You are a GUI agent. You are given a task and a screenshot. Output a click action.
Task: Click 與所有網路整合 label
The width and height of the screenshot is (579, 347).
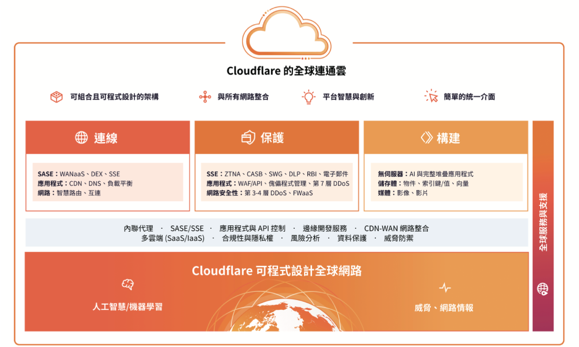[x=243, y=97]
